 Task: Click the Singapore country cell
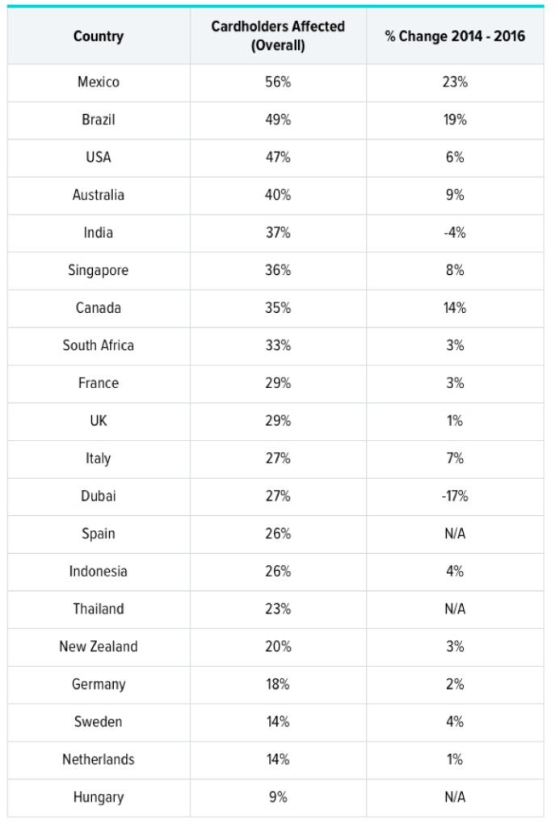pos(99,270)
